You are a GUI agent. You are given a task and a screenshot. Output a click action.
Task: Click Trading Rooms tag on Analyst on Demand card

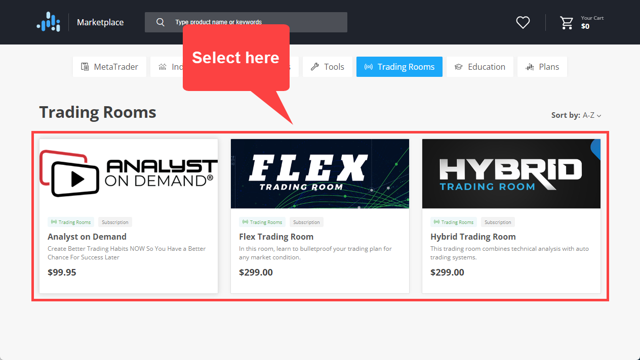tap(71, 222)
